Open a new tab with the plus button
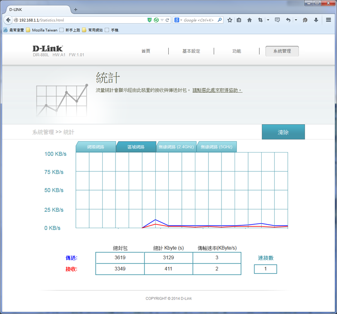 pyautogui.click(x=75, y=9)
